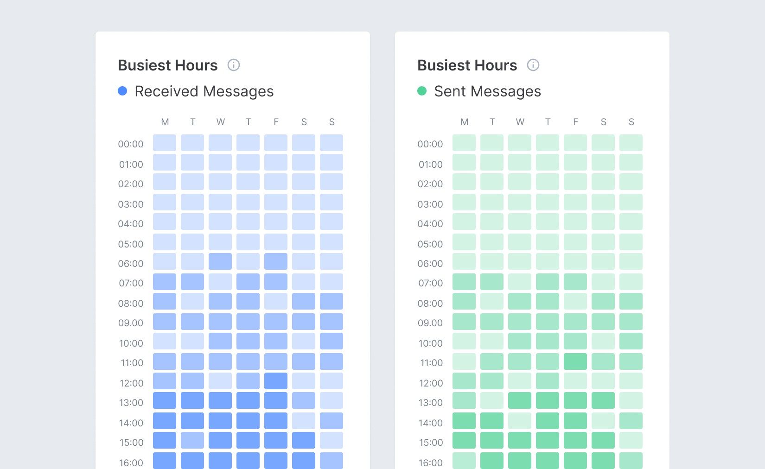
Task: Click the green legend dot for Sent Messages
Action: coord(422,91)
